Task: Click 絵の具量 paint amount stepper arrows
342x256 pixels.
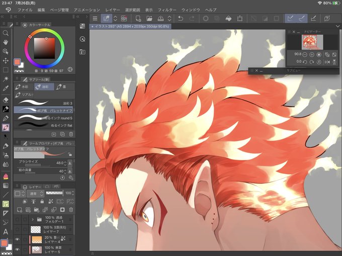Action: pyautogui.click(x=65, y=171)
